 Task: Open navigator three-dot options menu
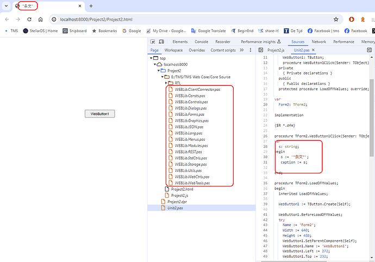pyautogui.click(x=251, y=50)
